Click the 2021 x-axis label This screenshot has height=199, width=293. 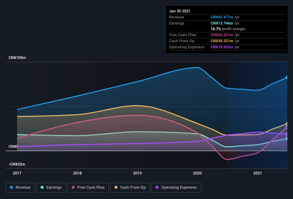(258, 173)
